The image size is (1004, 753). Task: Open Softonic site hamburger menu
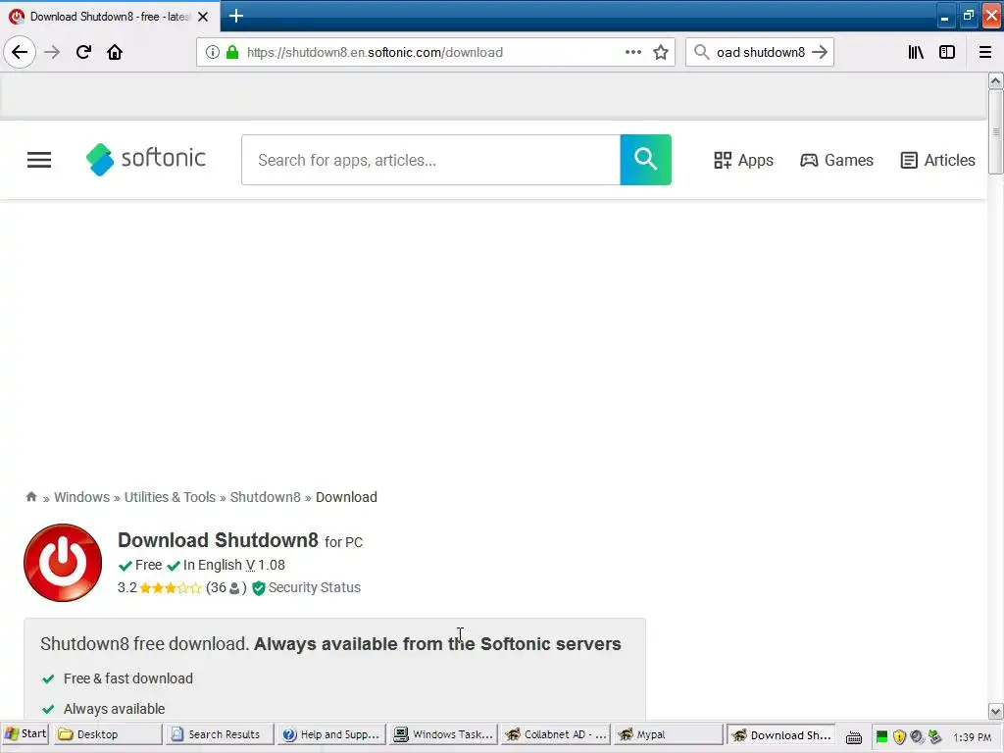pos(39,160)
